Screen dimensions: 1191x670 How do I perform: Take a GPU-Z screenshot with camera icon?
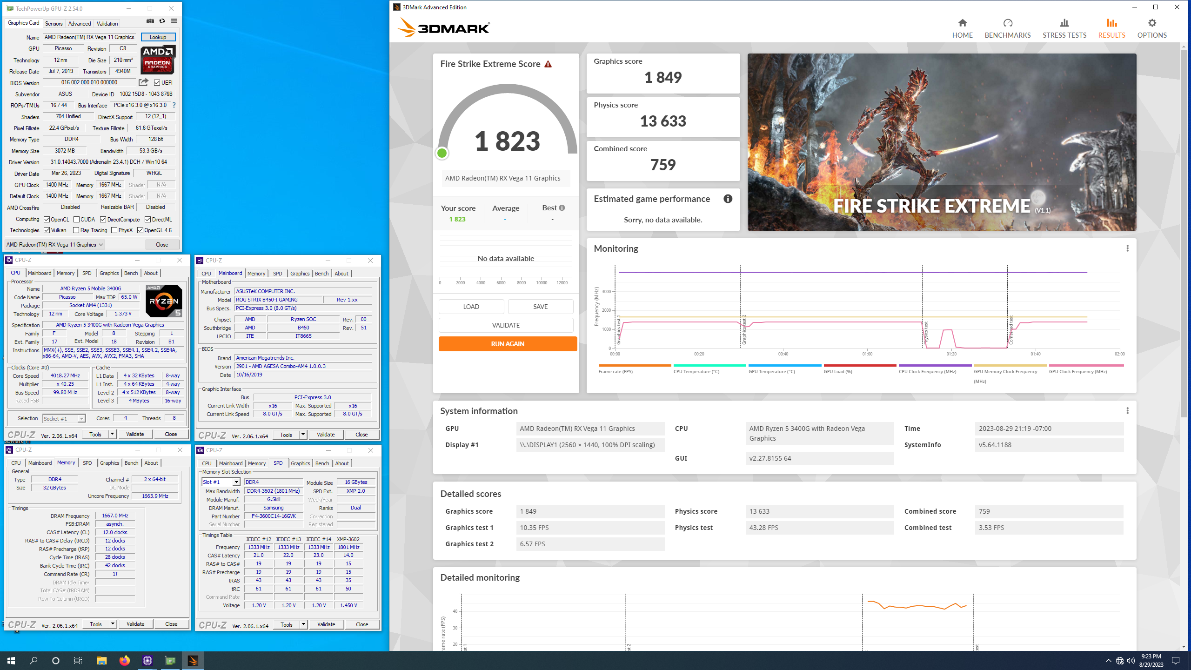pos(150,21)
